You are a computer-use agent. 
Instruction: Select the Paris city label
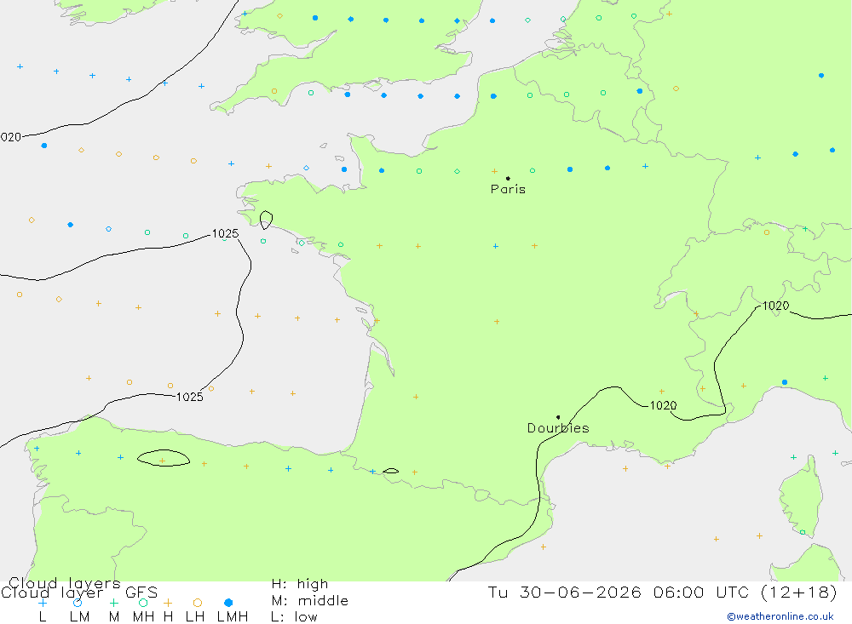[x=508, y=189]
